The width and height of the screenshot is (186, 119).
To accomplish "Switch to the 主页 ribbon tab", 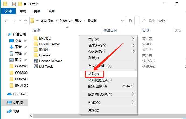I will 23,11.
